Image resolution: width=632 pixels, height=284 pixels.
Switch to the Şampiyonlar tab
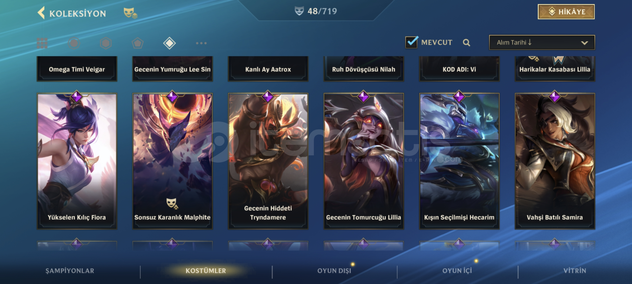pos(70,271)
